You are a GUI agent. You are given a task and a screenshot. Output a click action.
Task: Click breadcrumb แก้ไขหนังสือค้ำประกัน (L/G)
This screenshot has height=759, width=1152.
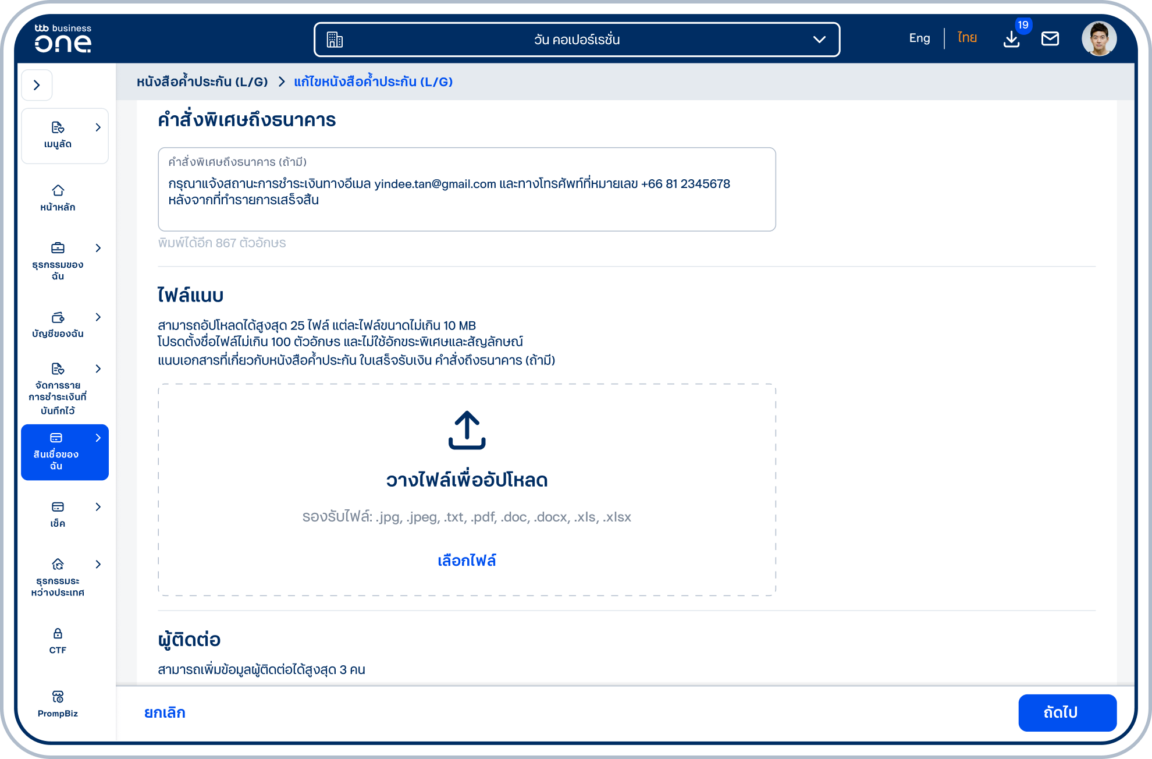(373, 81)
